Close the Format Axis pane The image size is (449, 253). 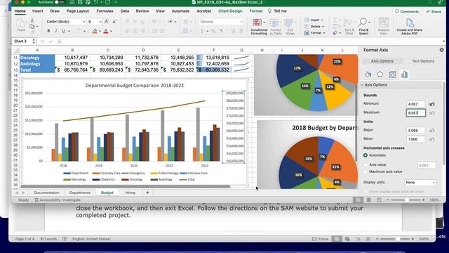point(441,50)
